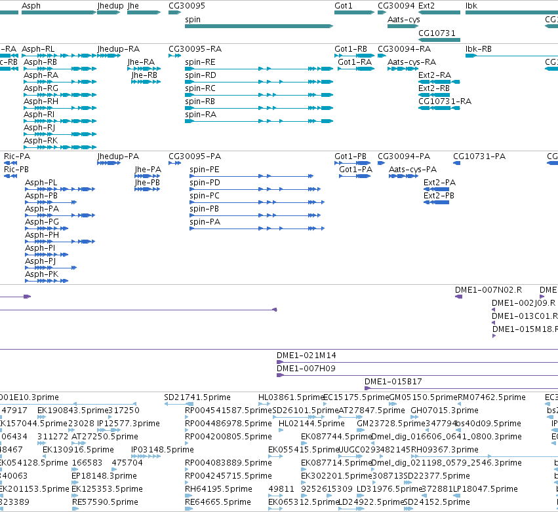
Task: Click the Ibk-RB transcript label
Action: (478, 49)
